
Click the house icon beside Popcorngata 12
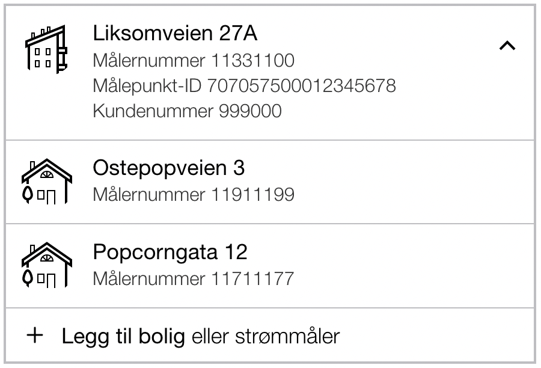[x=46, y=265]
